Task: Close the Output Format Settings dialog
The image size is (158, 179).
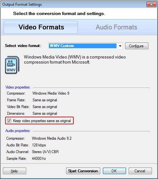Action: click(151, 4)
